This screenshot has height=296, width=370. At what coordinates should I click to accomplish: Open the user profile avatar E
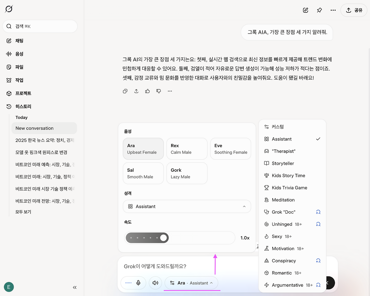[x=9, y=287]
